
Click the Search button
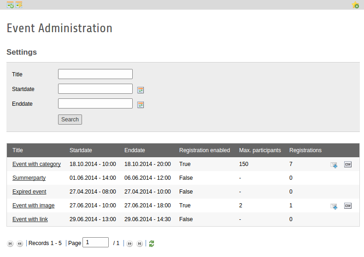coord(70,120)
